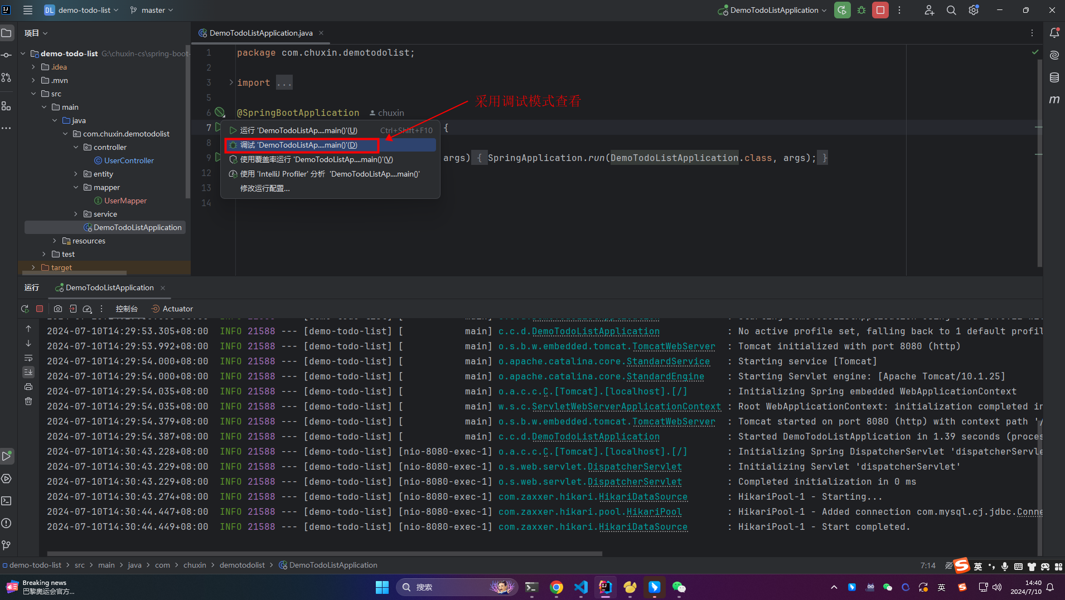Open the main hamburger menu
The width and height of the screenshot is (1065, 600).
click(x=28, y=10)
